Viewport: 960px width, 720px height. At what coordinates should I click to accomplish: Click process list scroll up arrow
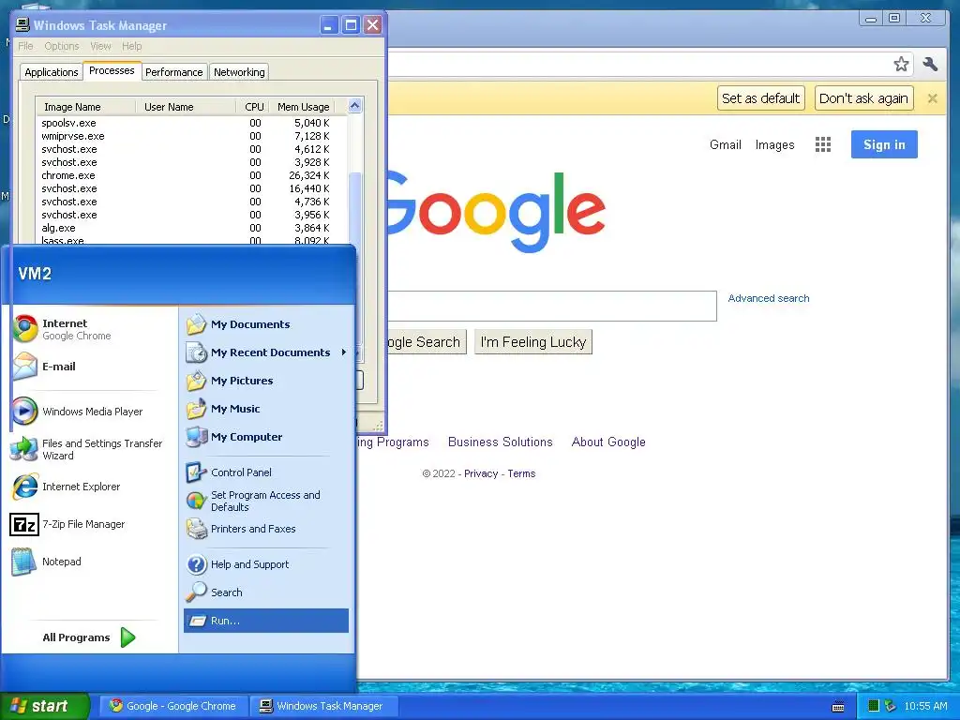[354, 106]
